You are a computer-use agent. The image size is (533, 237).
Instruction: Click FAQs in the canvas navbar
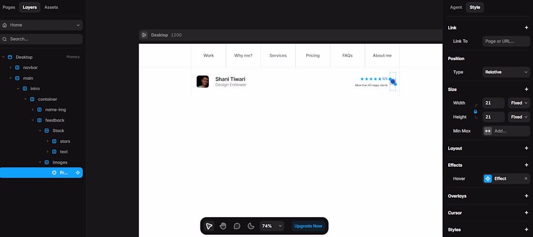[347, 55]
